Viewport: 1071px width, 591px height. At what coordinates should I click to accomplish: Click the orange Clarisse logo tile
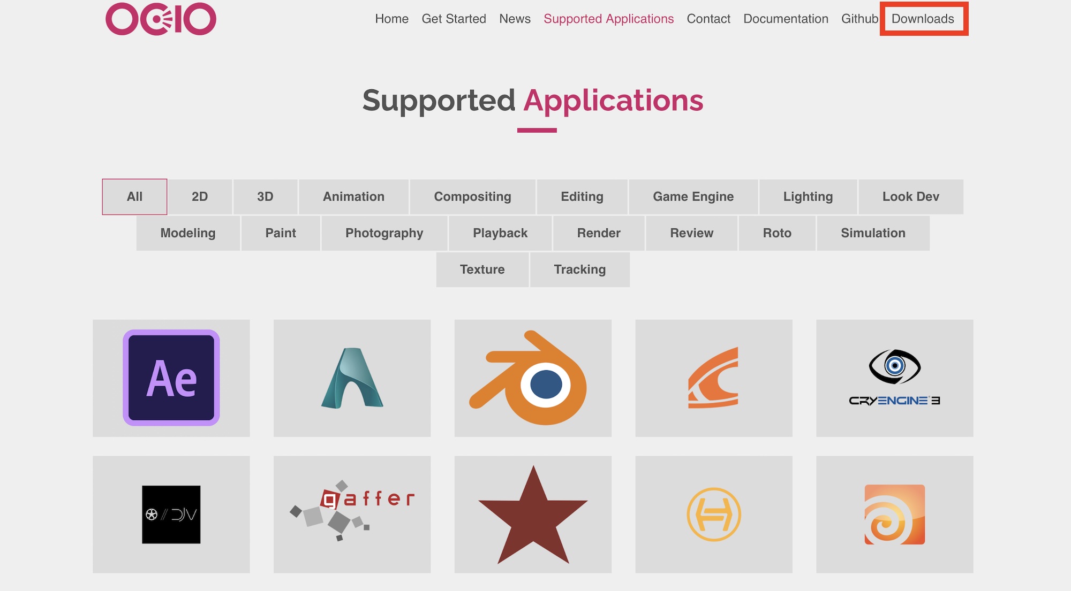(713, 378)
